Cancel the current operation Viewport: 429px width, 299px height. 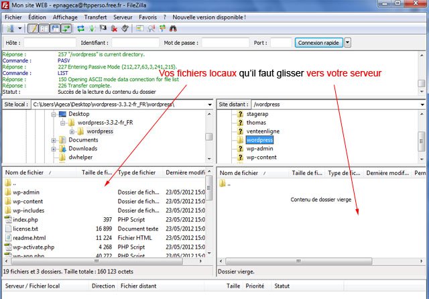[103, 28]
